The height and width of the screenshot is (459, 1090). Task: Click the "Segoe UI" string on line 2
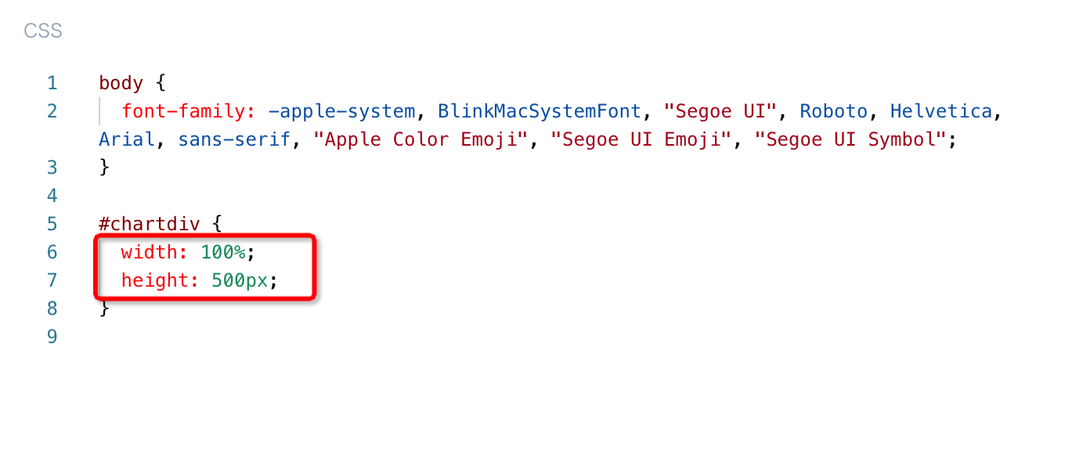(721, 111)
